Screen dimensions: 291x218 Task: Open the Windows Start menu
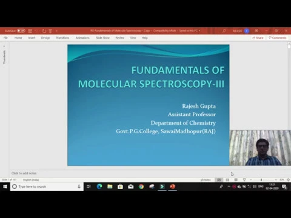tap(5, 187)
